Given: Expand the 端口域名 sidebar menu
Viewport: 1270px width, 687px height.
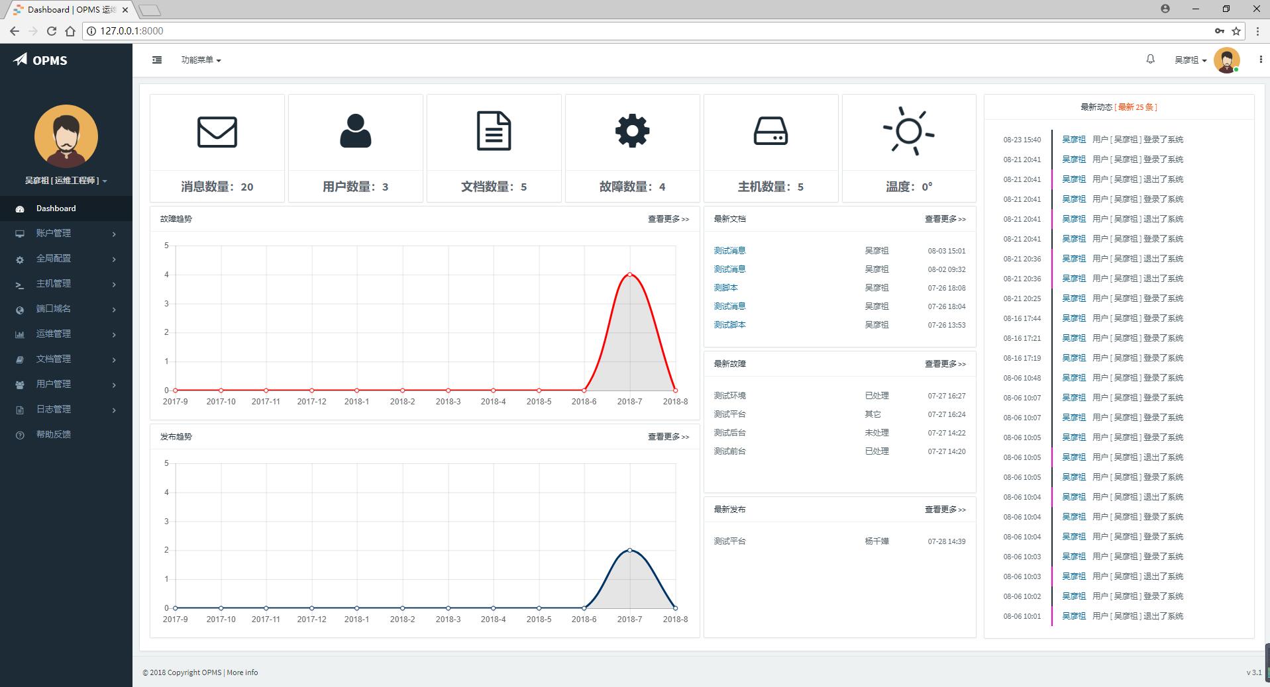Looking at the screenshot, I should (x=66, y=309).
